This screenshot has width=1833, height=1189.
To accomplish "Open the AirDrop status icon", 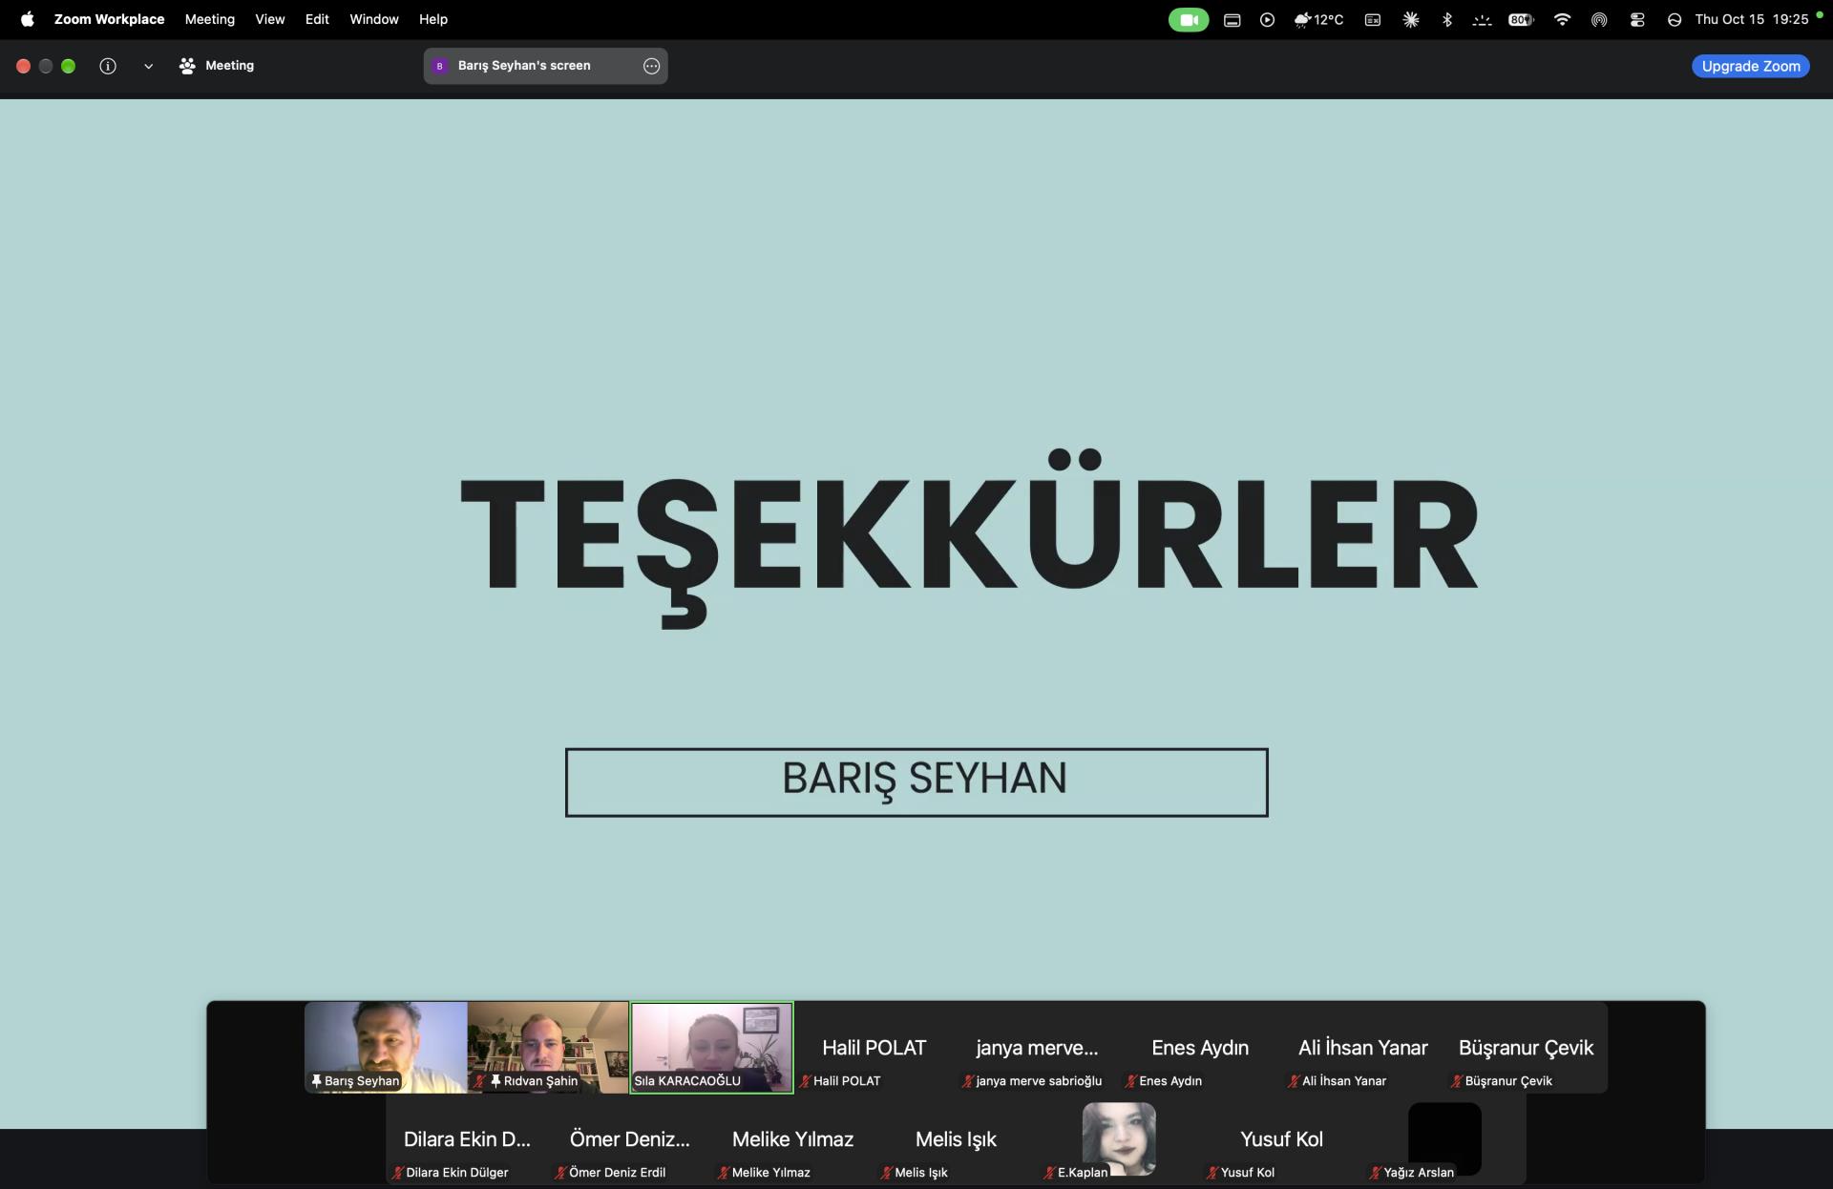I will (x=1599, y=19).
